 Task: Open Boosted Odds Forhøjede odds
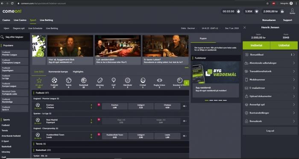coord(15,93)
